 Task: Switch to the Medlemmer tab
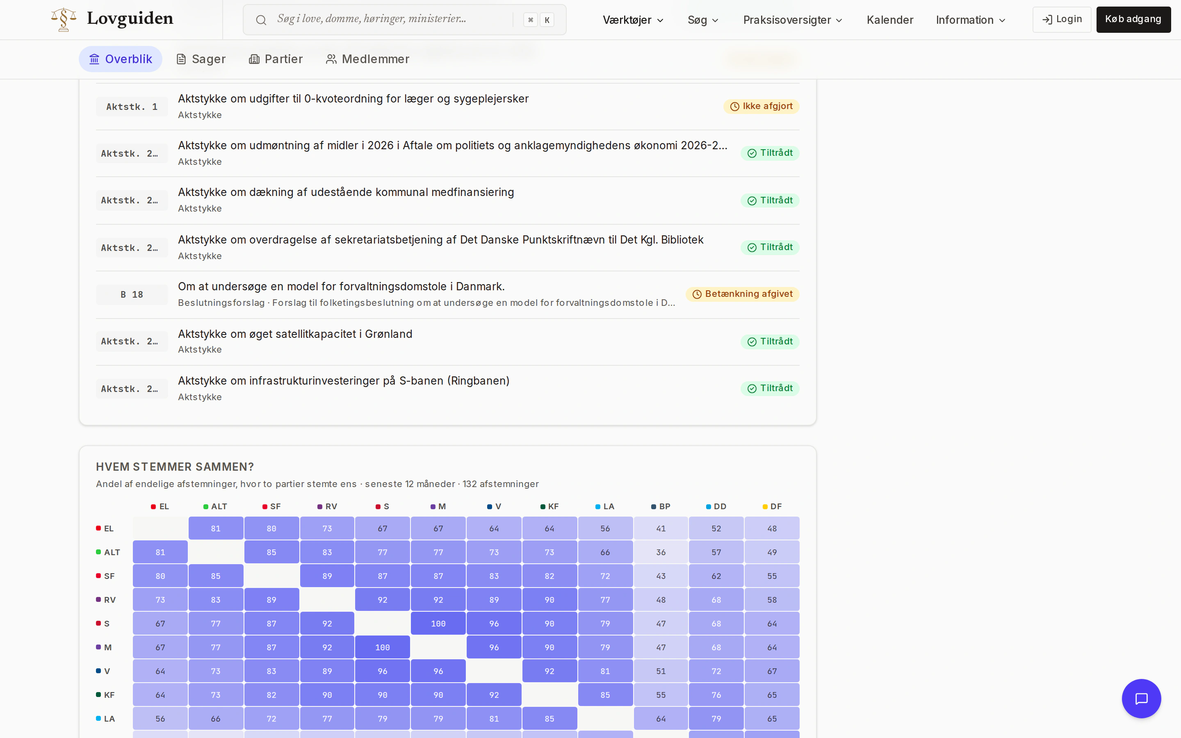pos(367,59)
